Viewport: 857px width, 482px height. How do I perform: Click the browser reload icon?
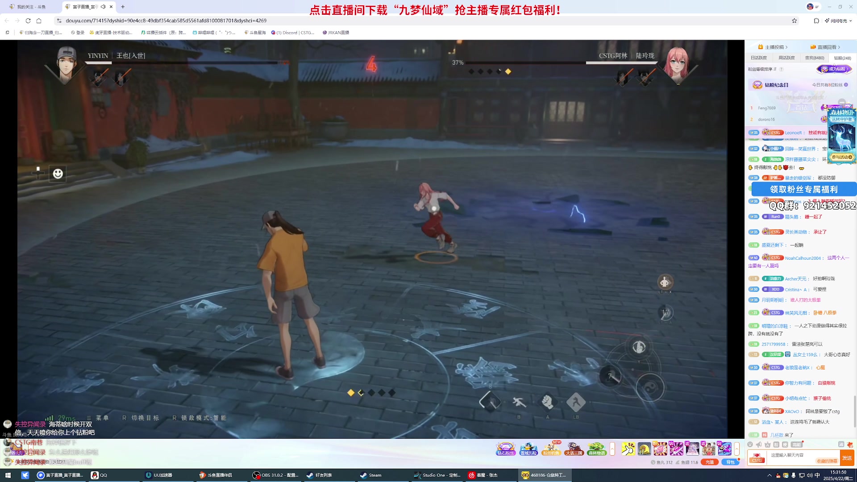tap(28, 21)
